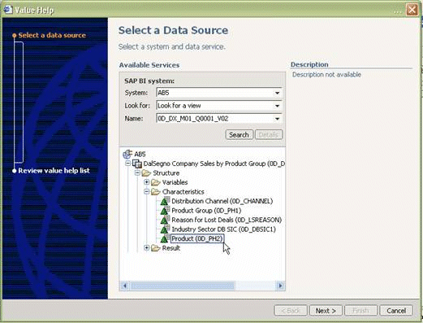The width and height of the screenshot is (423, 323).
Task: Click the tree's horizontal scrollbar thumb
Action: click(x=183, y=286)
